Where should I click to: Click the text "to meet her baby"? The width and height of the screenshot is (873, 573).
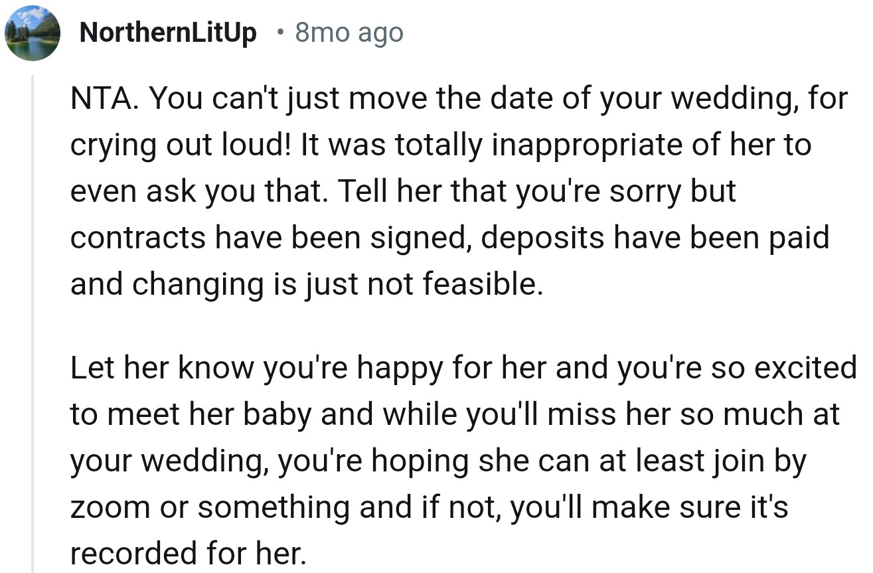click(191, 415)
